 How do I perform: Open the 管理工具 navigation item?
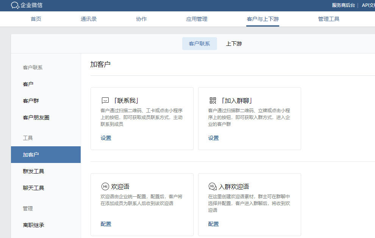coord(329,18)
